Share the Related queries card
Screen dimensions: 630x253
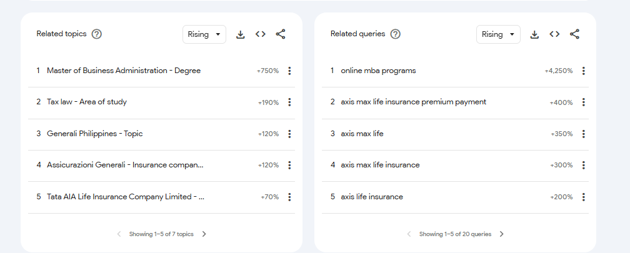(574, 34)
